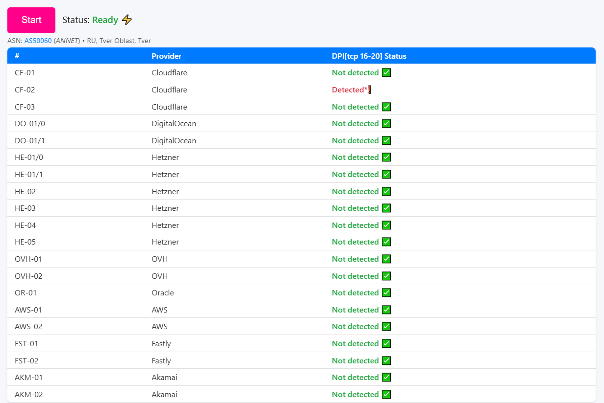Click green checkmark icon in OVH-01 row
This screenshot has width=604, height=403.
pos(386,259)
